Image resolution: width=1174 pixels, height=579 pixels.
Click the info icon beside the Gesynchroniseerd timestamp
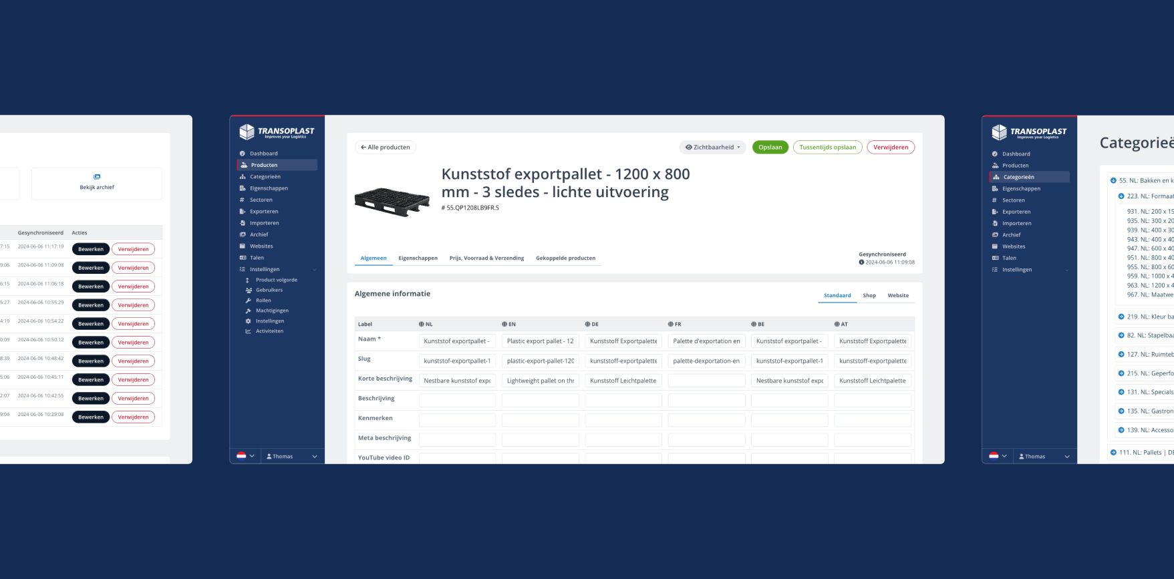point(861,262)
